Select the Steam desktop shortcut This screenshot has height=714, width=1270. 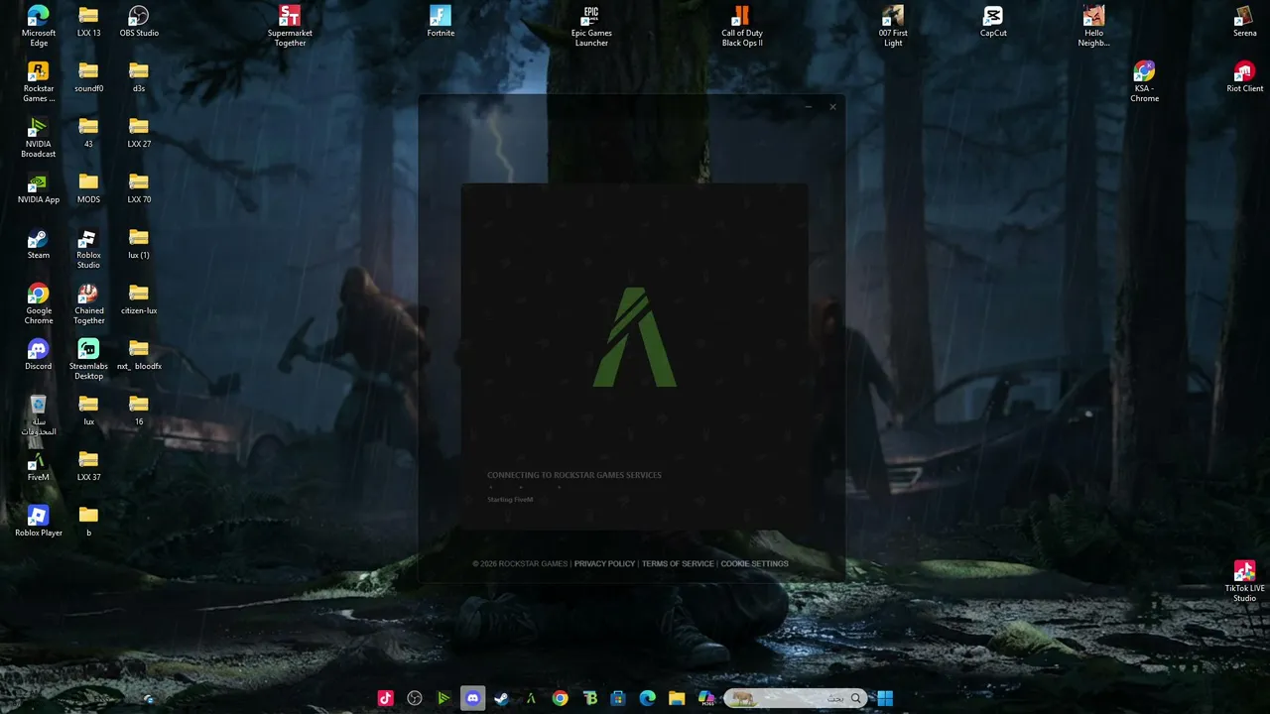pyautogui.click(x=39, y=244)
